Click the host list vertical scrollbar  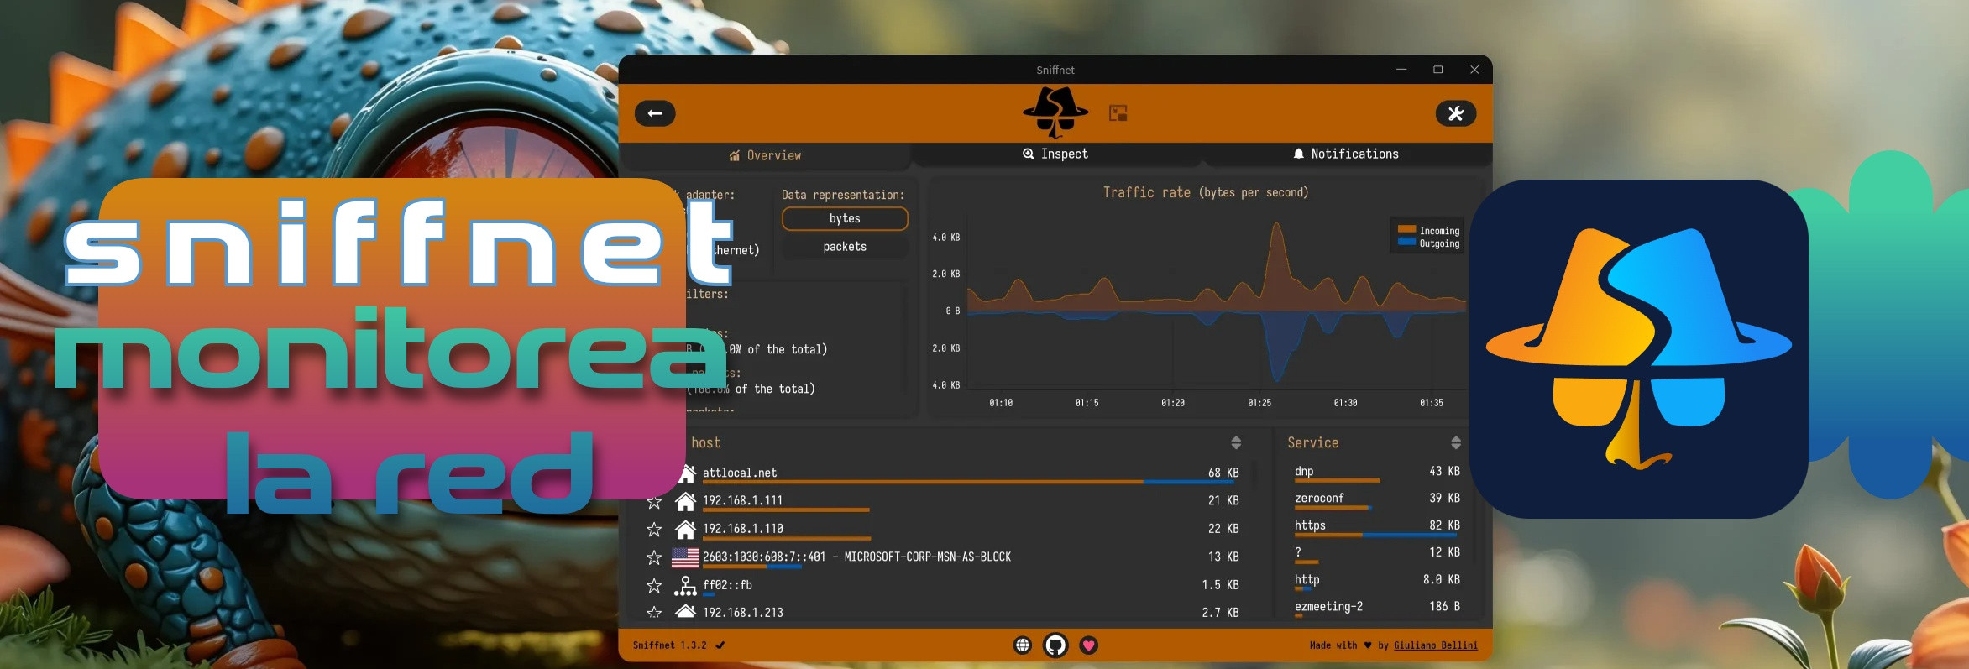(1254, 475)
